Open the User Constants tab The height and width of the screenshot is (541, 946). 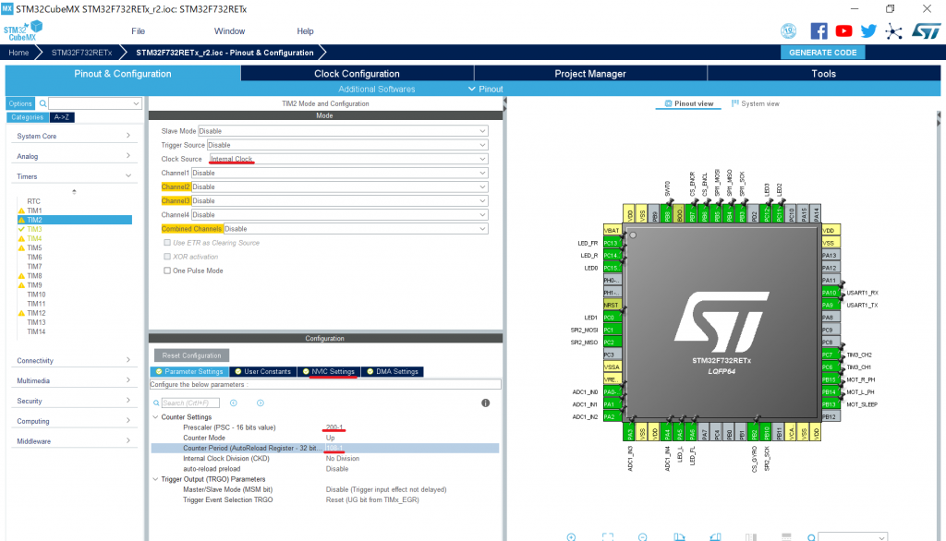(263, 371)
